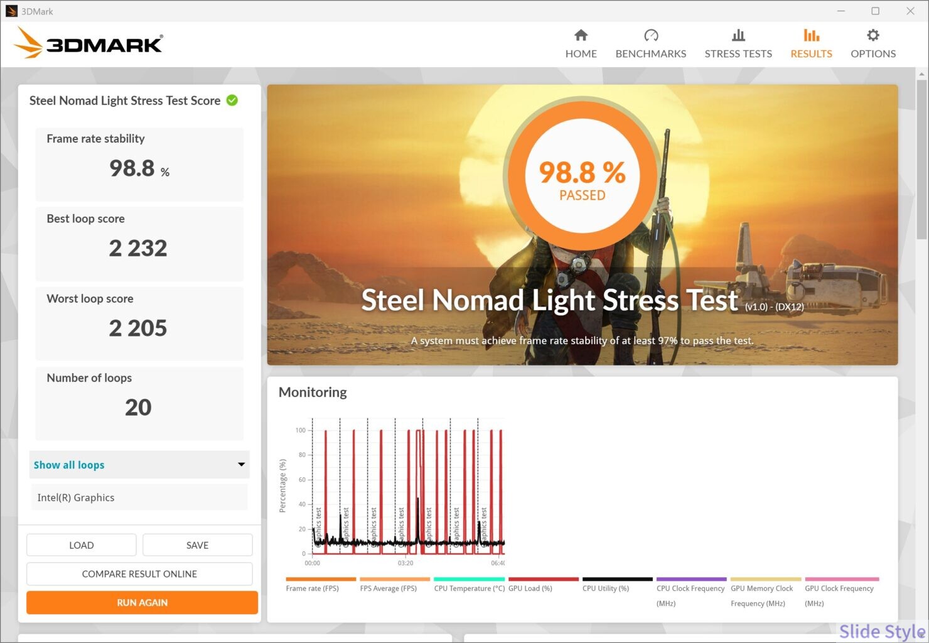Click the Stress Tests bar chart icon
Viewport: 929px width, 643px height.
click(x=738, y=35)
